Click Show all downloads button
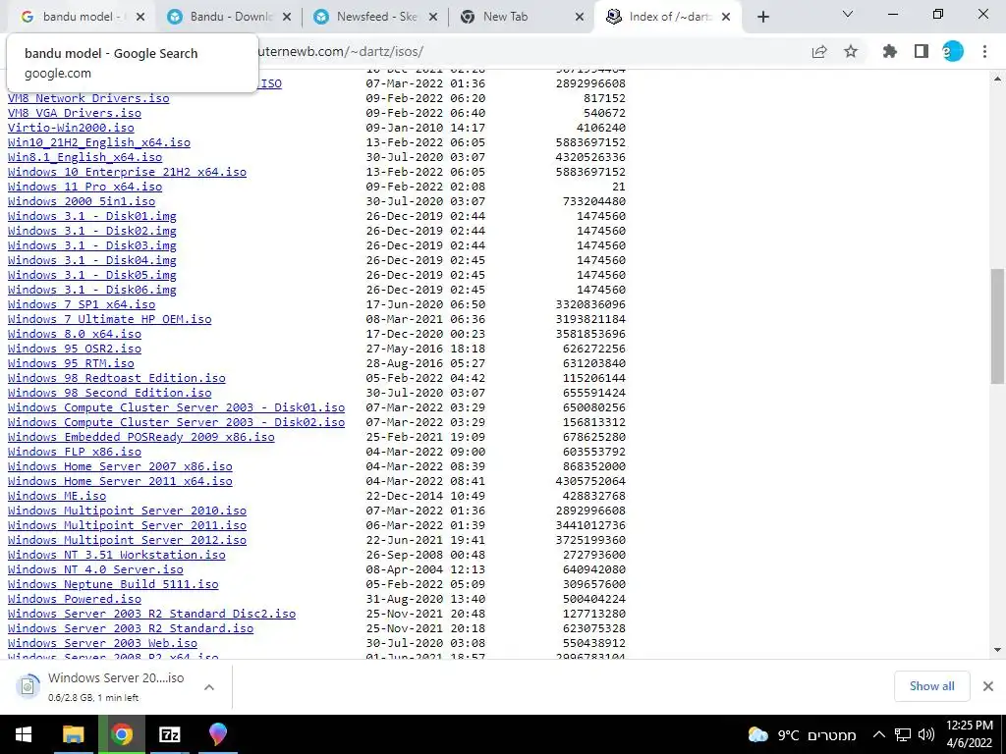1006x754 pixels. [x=931, y=686]
